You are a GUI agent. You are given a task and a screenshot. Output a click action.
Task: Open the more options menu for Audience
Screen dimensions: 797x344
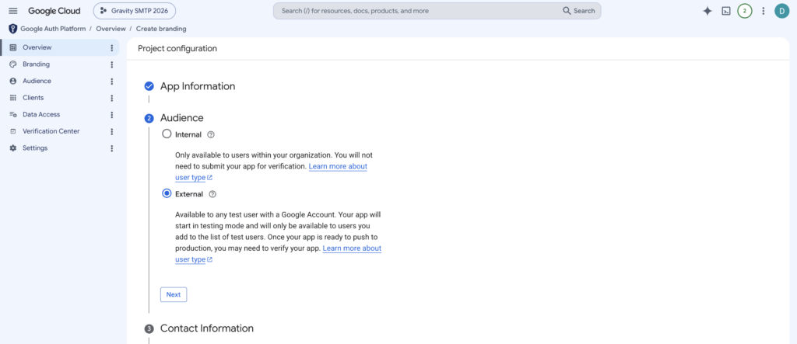pos(112,82)
